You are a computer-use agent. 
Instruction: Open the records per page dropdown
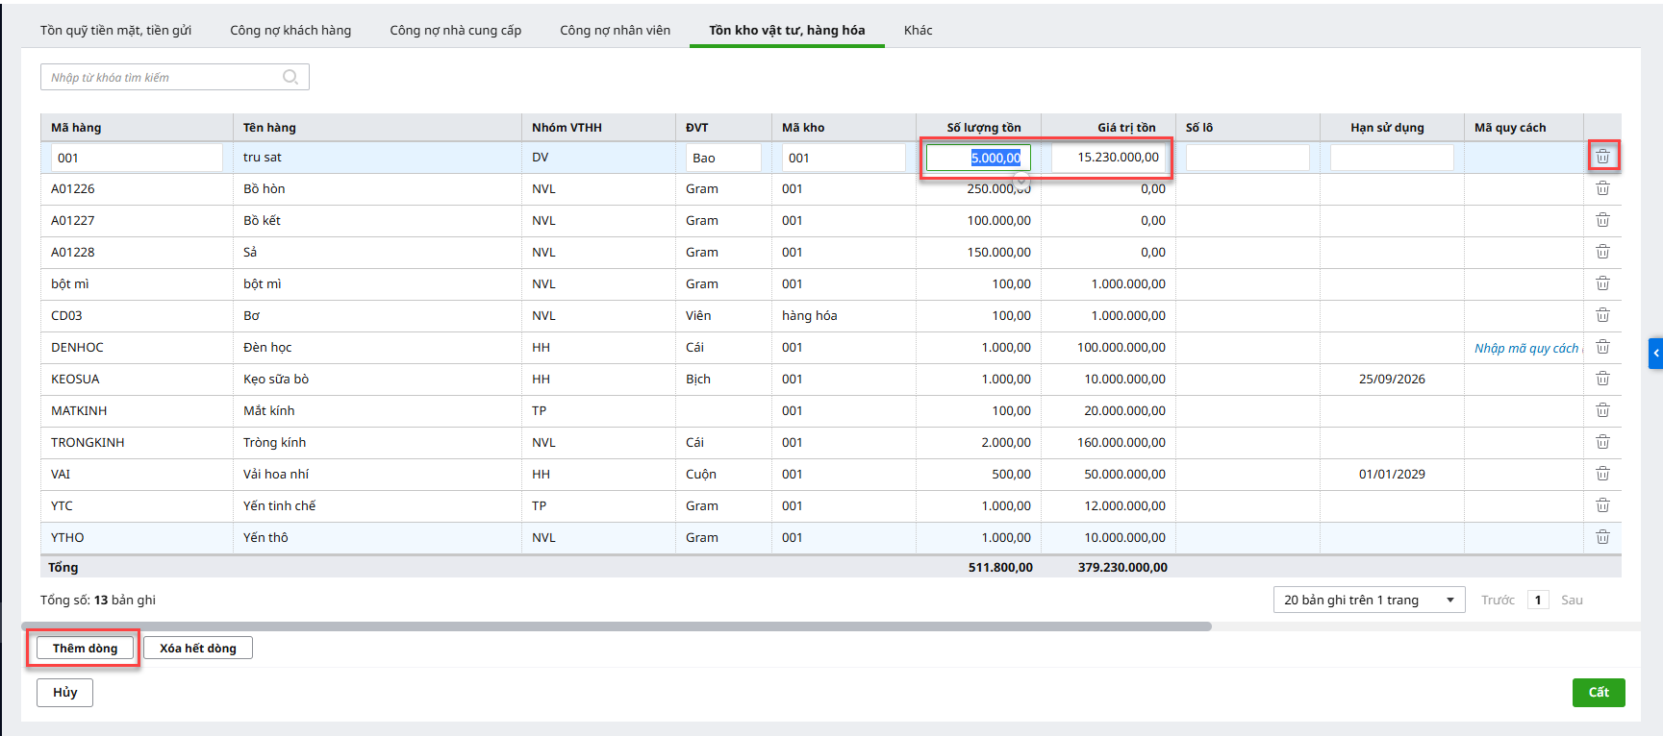1368,600
